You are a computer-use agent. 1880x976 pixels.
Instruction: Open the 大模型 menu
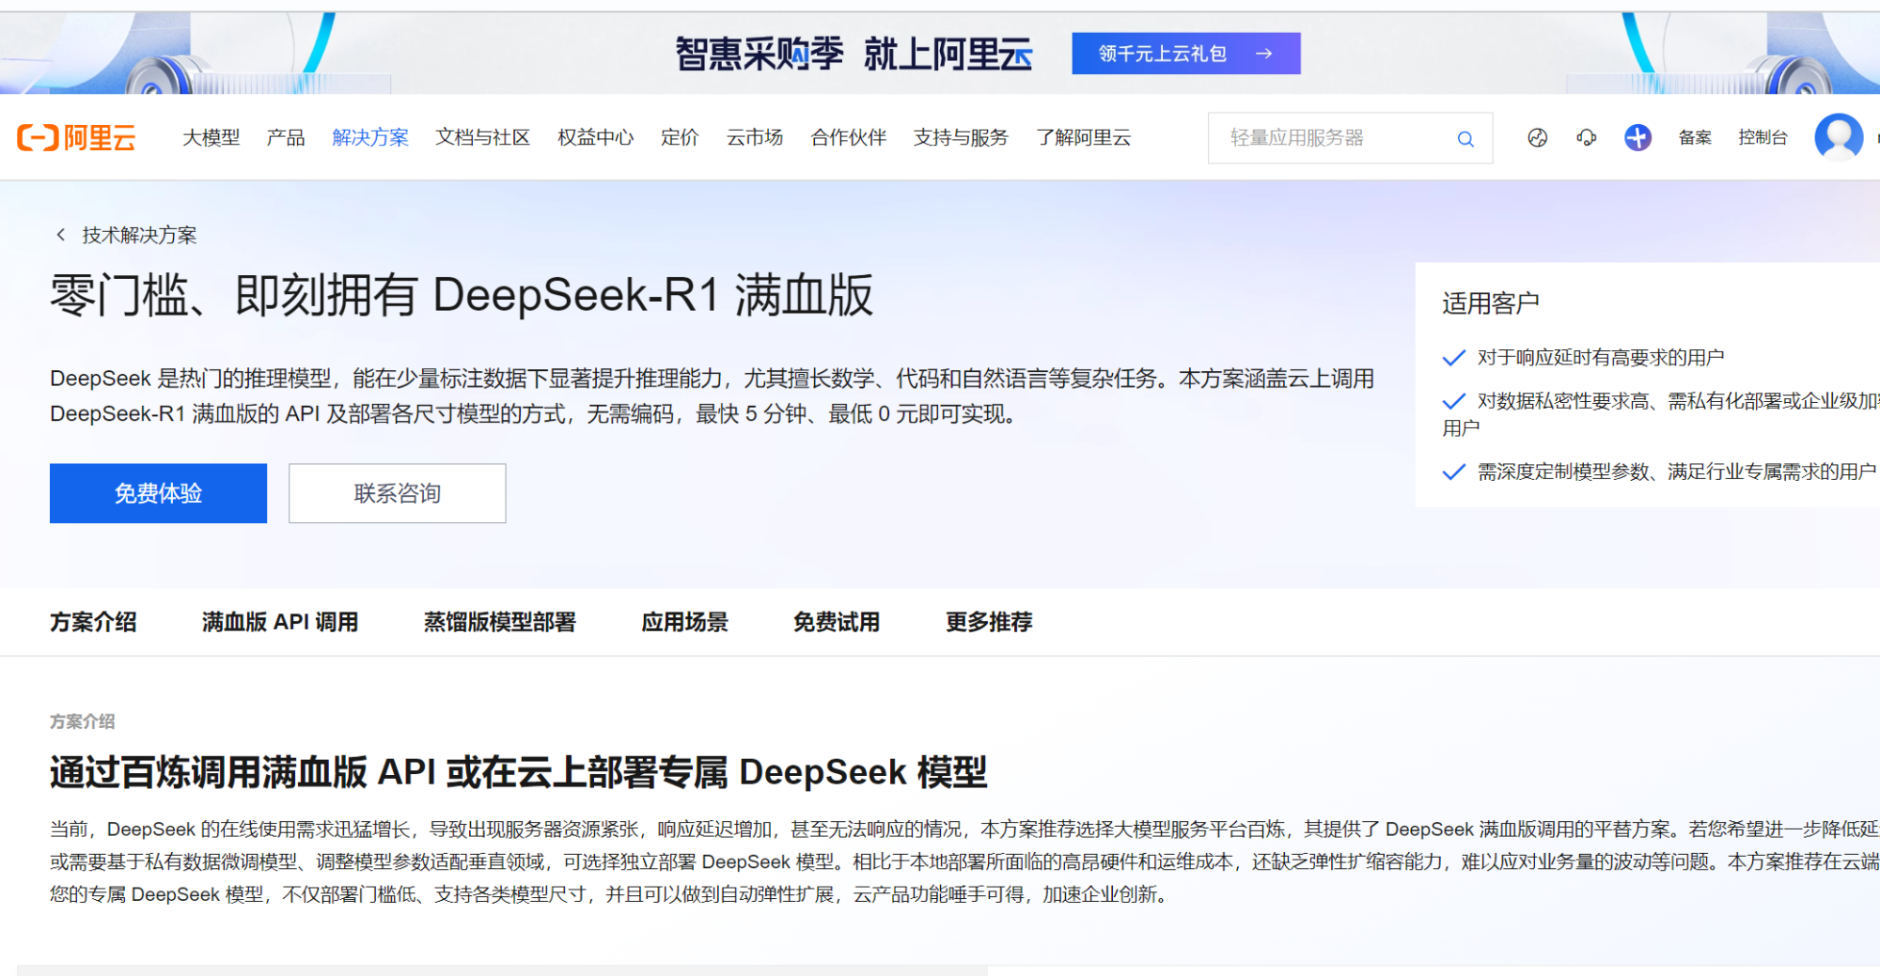pyautogui.click(x=211, y=138)
